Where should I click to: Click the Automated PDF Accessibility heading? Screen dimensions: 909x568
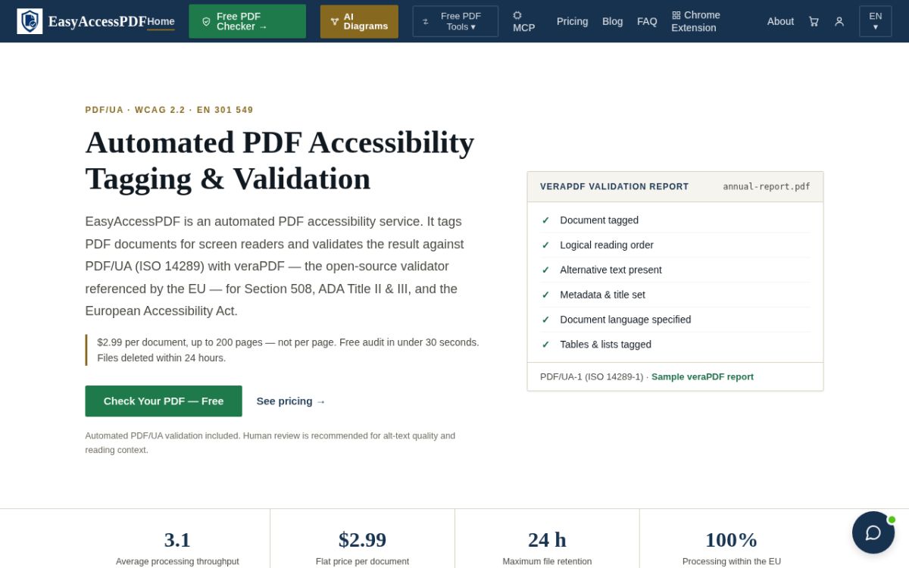pyautogui.click(x=280, y=161)
